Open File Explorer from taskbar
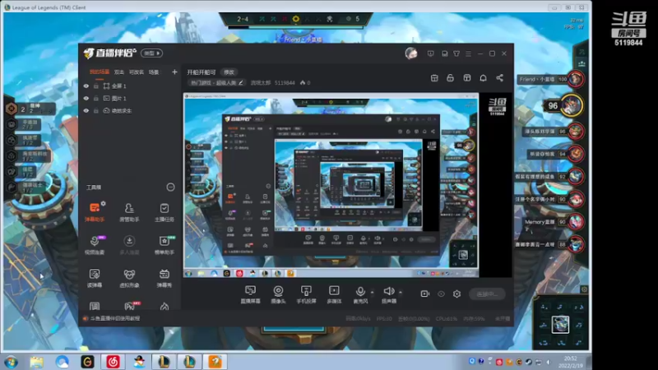This screenshot has width=658, height=370. 36,362
